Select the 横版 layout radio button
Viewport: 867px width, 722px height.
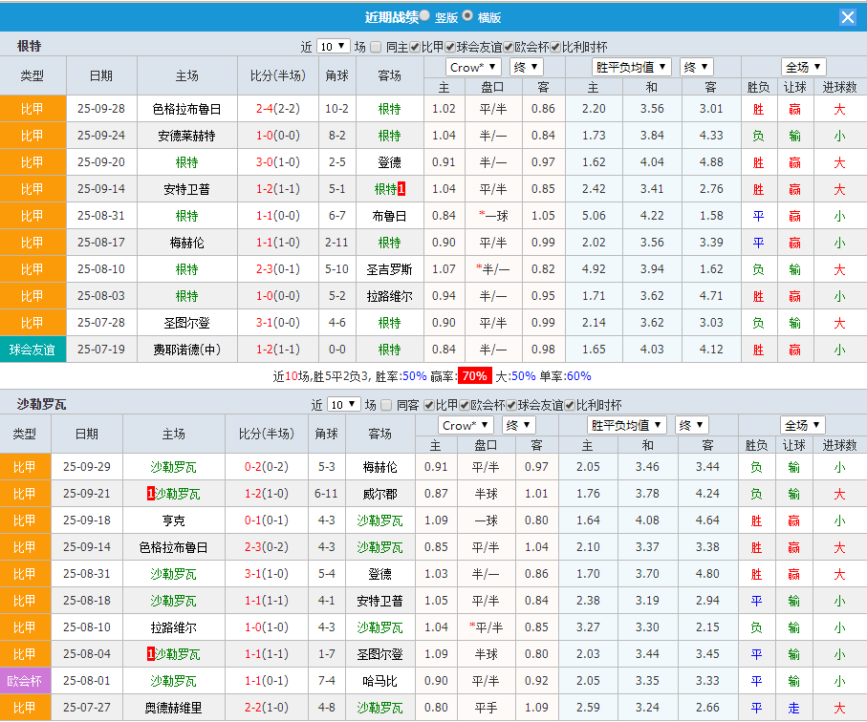[x=468, y=16]
